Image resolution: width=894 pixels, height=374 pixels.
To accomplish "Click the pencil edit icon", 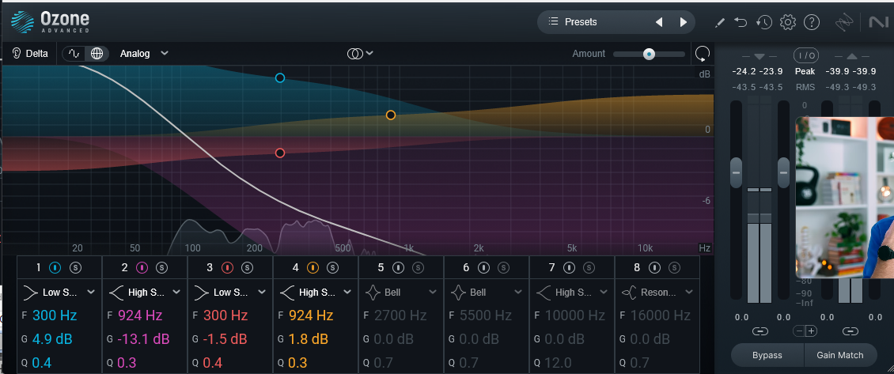I will point(720,22).
